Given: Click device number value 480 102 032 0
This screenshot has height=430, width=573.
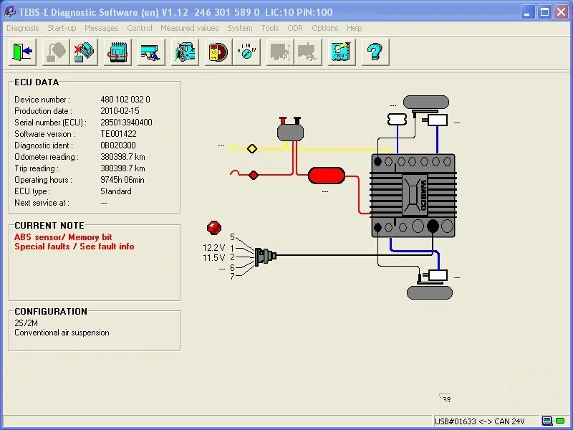Looking at the screenshot, I should [125, 100].
